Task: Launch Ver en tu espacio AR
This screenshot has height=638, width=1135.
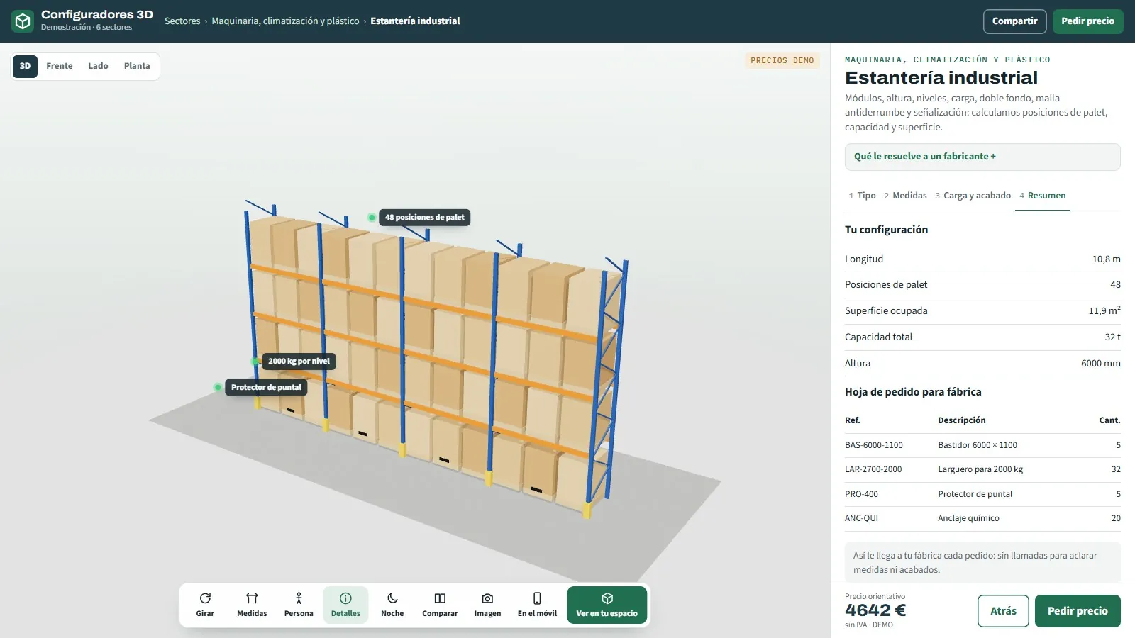Action: coord(607,605)
